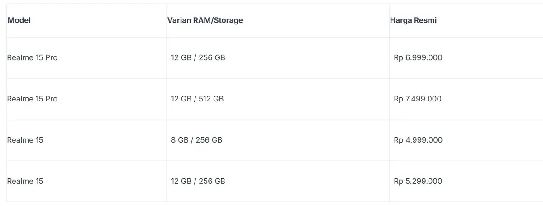This screenshot has width=543, height=206.
Task: Select the first Realme 15 Pro cell
Action: tap(32, 58)
